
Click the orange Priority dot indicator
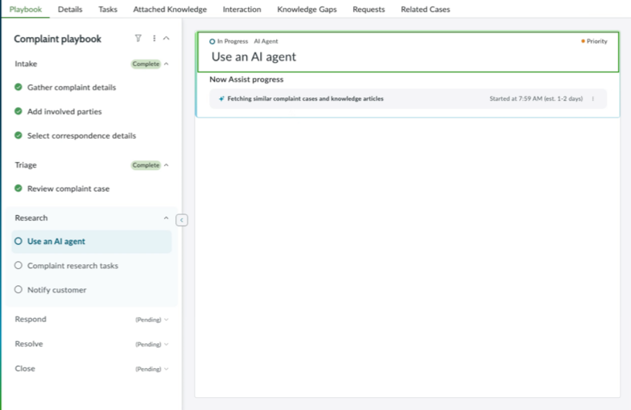point(583,41)
